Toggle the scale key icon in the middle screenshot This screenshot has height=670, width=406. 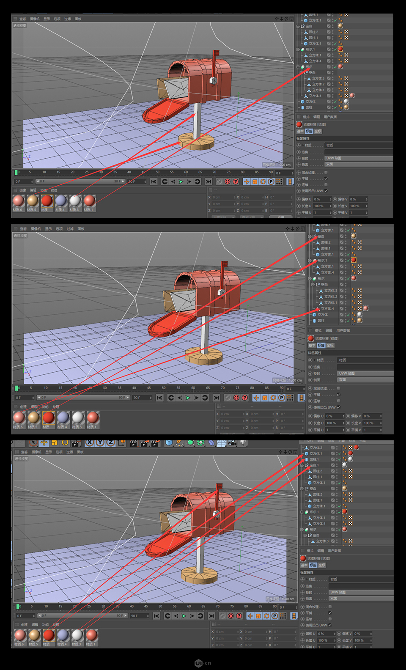[x=265, y=398]
